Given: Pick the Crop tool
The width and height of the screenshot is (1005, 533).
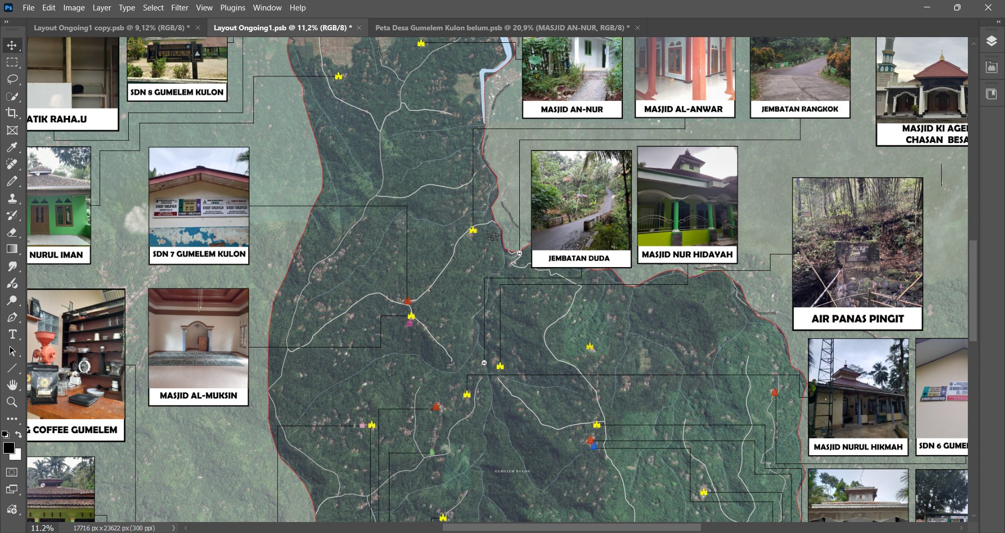Looking at the screenshot, I should [12, 113].
